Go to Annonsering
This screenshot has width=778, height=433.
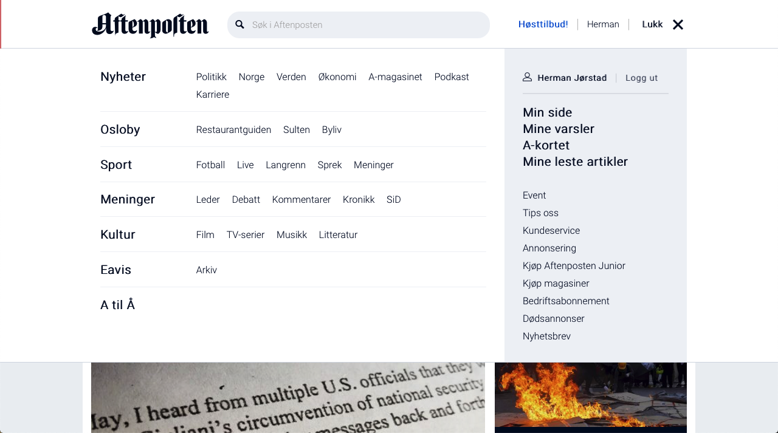[549, 248]
